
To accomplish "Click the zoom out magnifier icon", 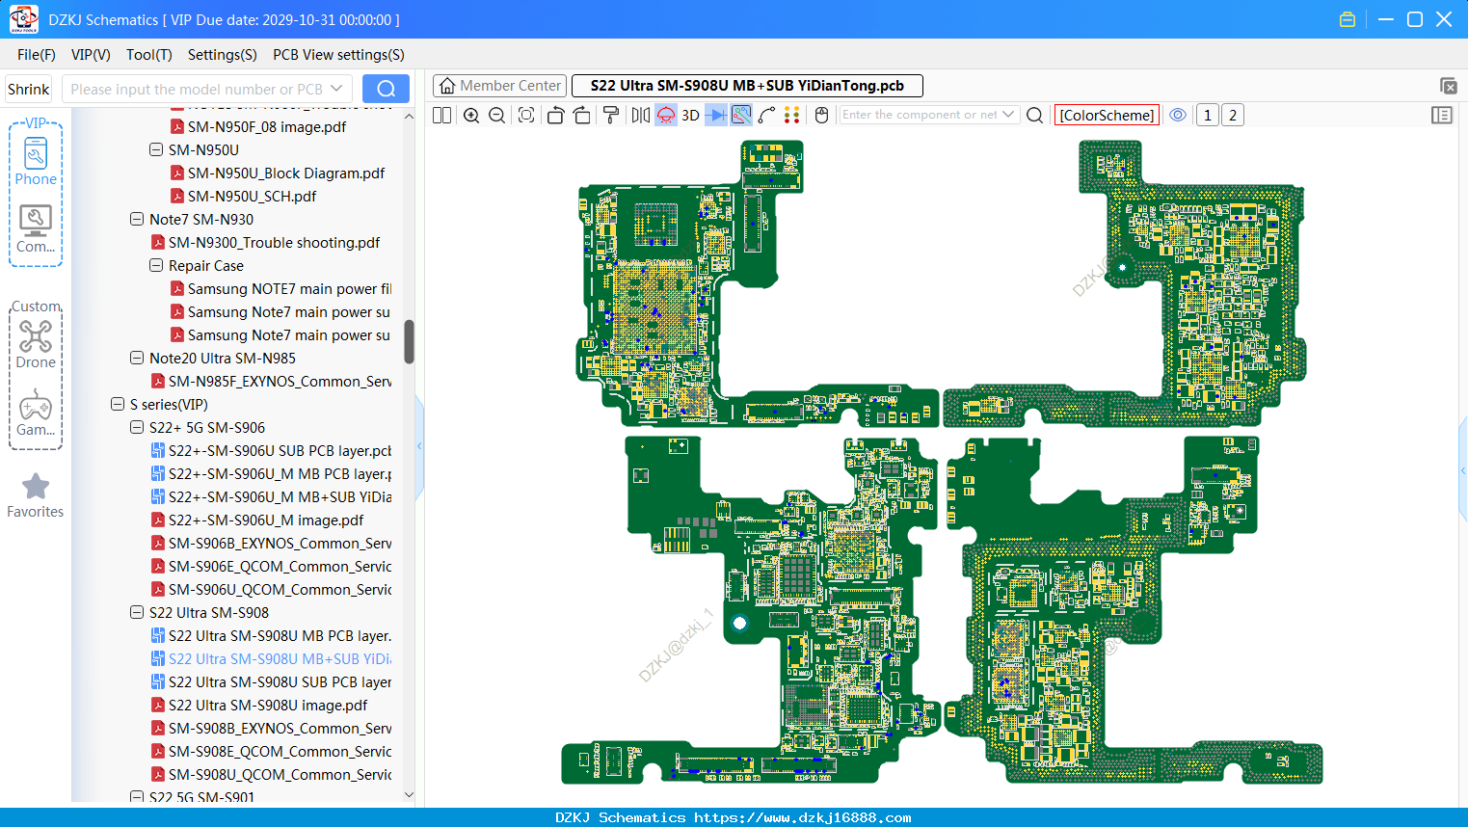I will [497, 115].
